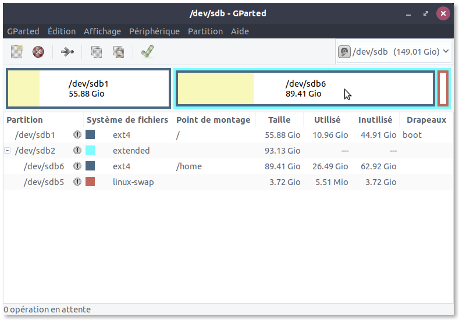
Task: Open the /dev/sdb device selector dropdown
Action: coord(394,52)
